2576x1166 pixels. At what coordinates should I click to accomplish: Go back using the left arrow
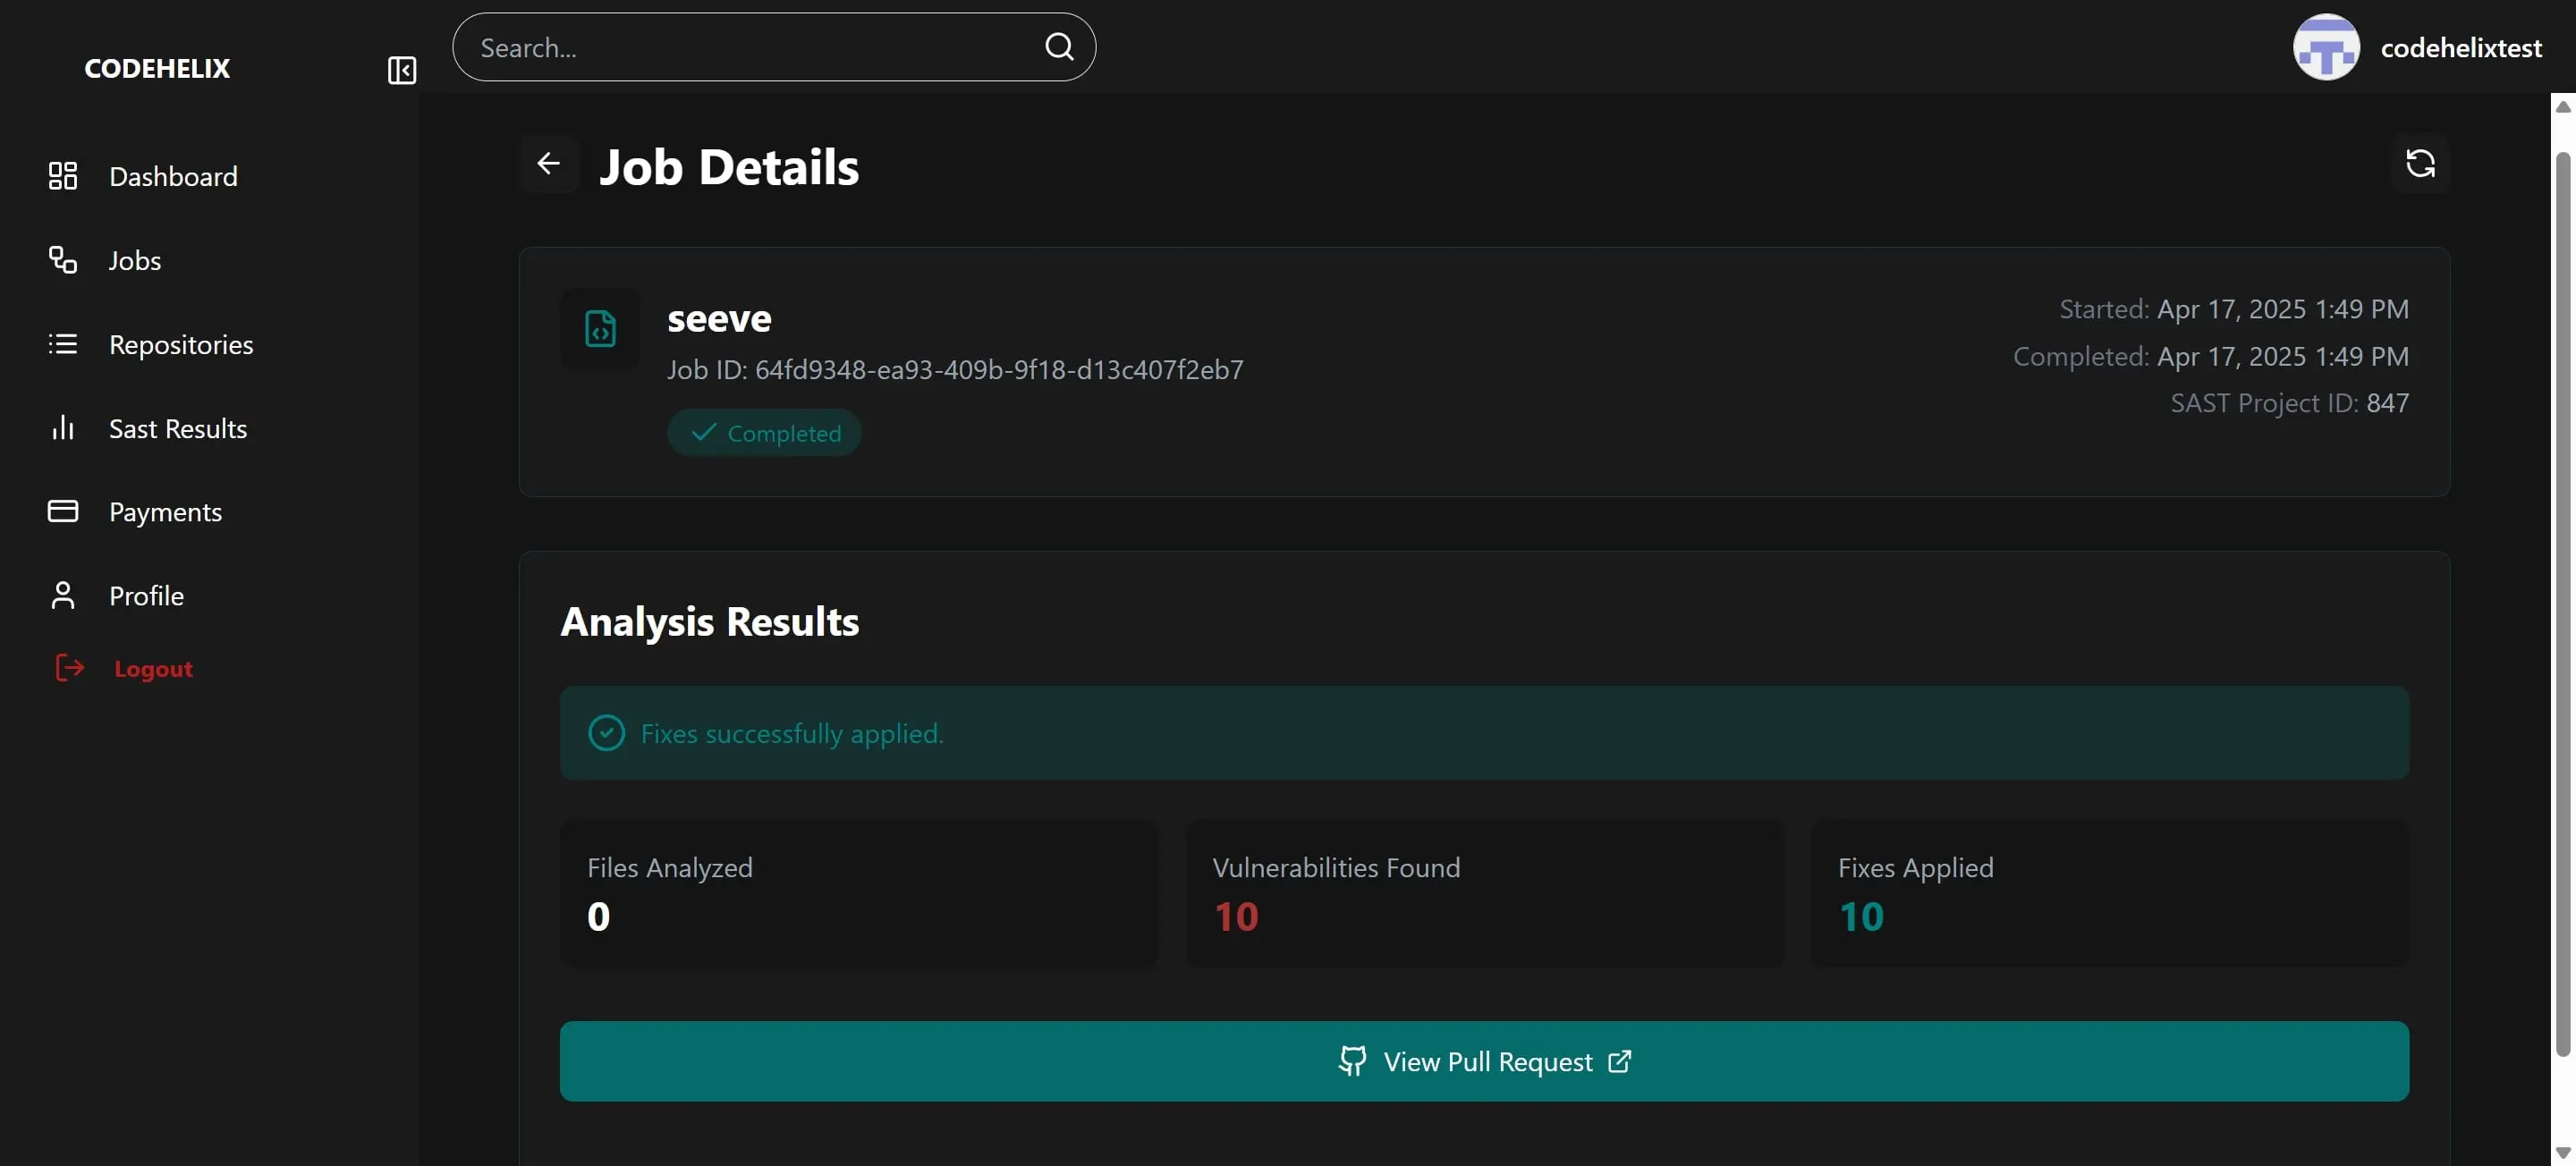point(549,163)
